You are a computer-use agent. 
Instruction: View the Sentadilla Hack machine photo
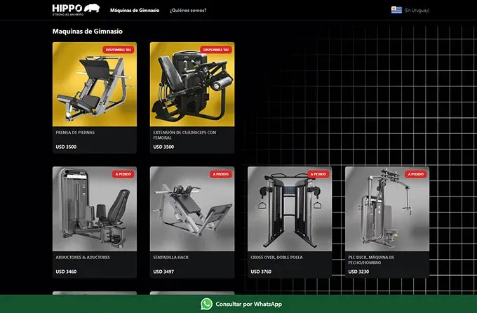(x=192, y=208)
